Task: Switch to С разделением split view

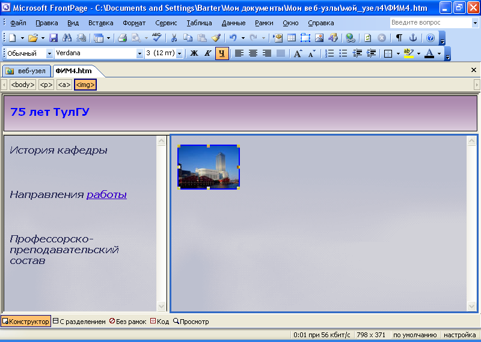Action: (x=79, y=322)
